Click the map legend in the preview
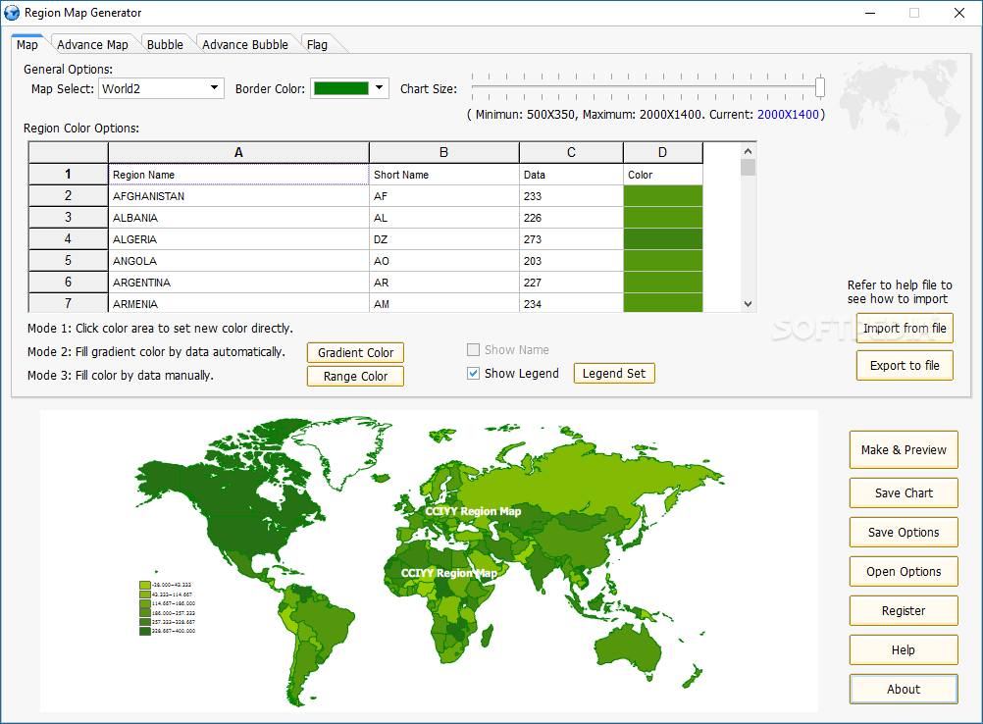Image resolution: width=983 pixels, height=724 pixels. click(x=168, y=607)
